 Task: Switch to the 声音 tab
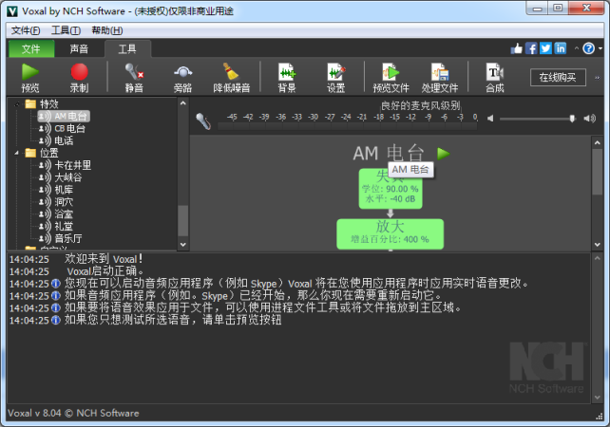[x=80, y=49]
